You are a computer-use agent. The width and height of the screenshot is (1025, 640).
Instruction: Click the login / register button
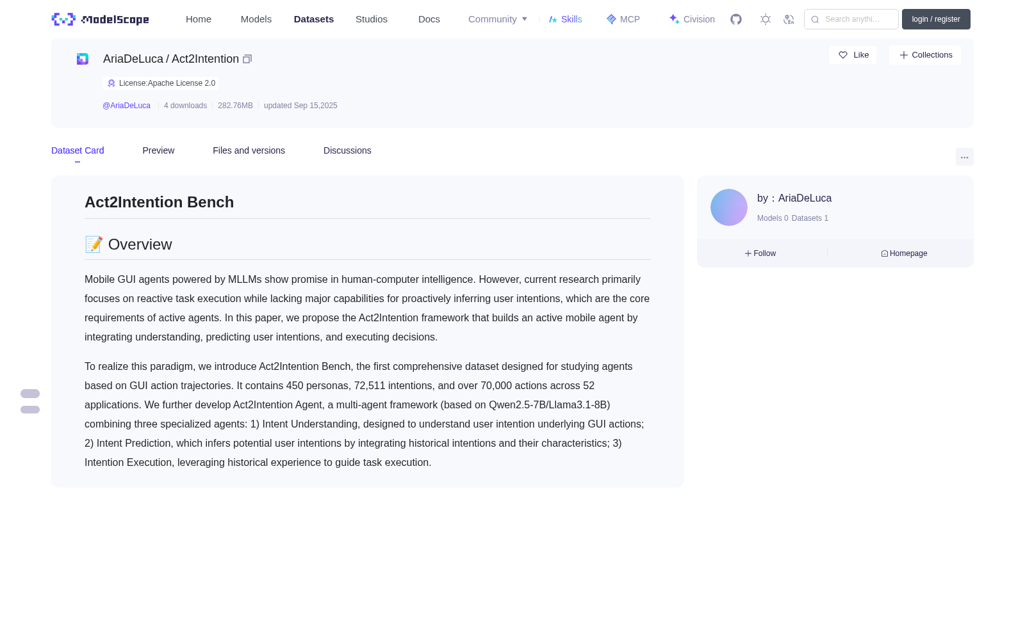pyautogui.click(x=936, y=19)
